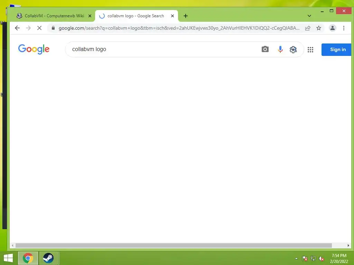View site info via padlock icon
The height and width of the screenshot is (265, 354).
pyautogui.click(x=53, y=28)
